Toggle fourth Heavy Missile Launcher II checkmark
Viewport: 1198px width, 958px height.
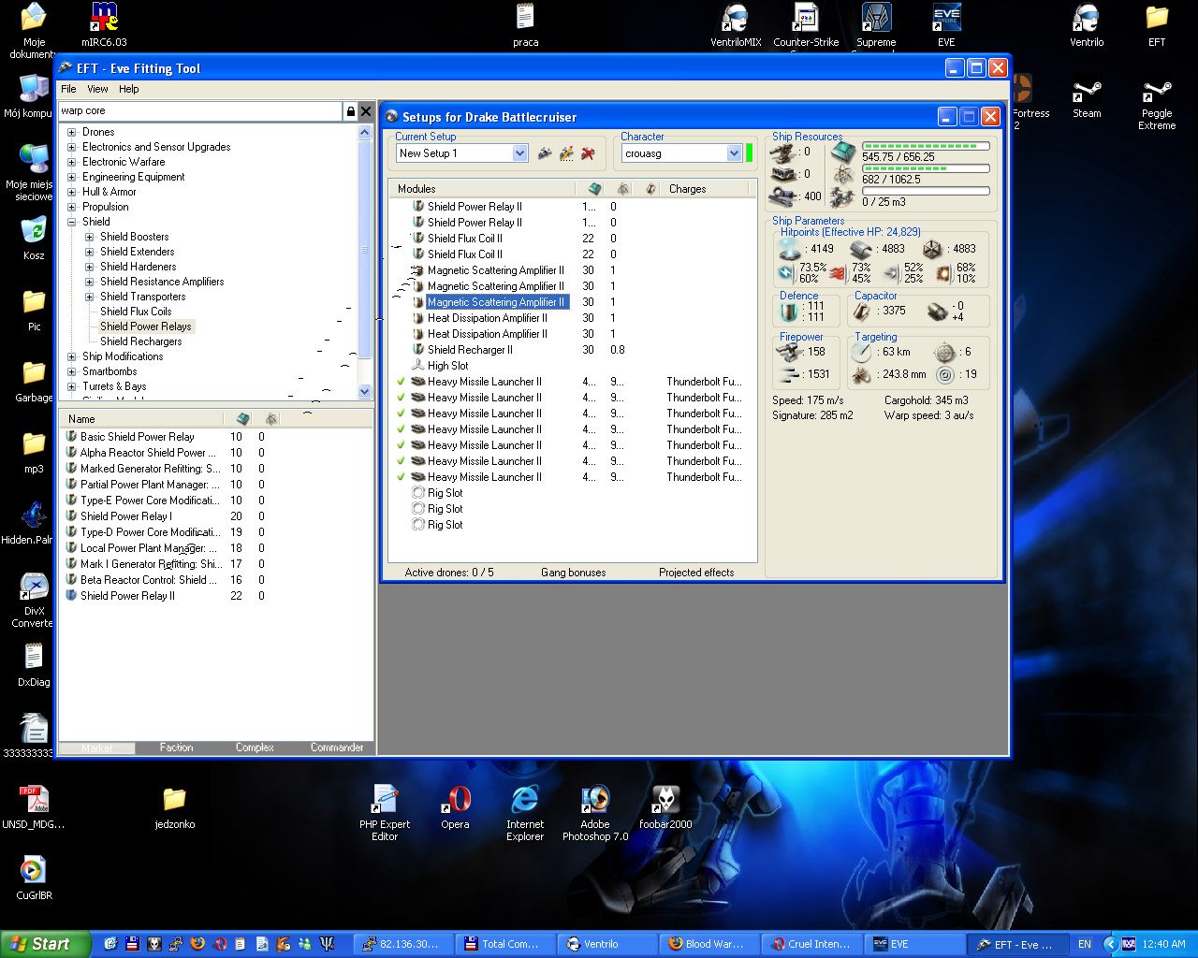pos(401,429)
